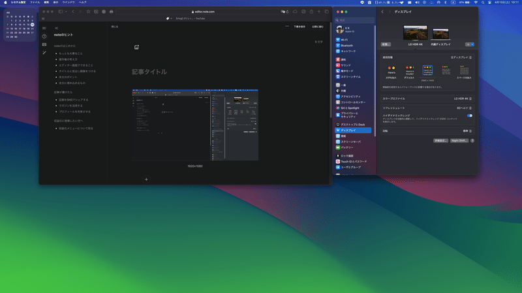The width and height of the screenshot is (522, 293).
Task: Toggle the ハイダイナミックレンジ switch
Action: [x=469, y=116]
